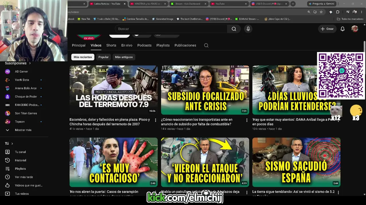Select the Popular filter chip
The height and width of the screenshot is (205, 366).
point(104,57)
